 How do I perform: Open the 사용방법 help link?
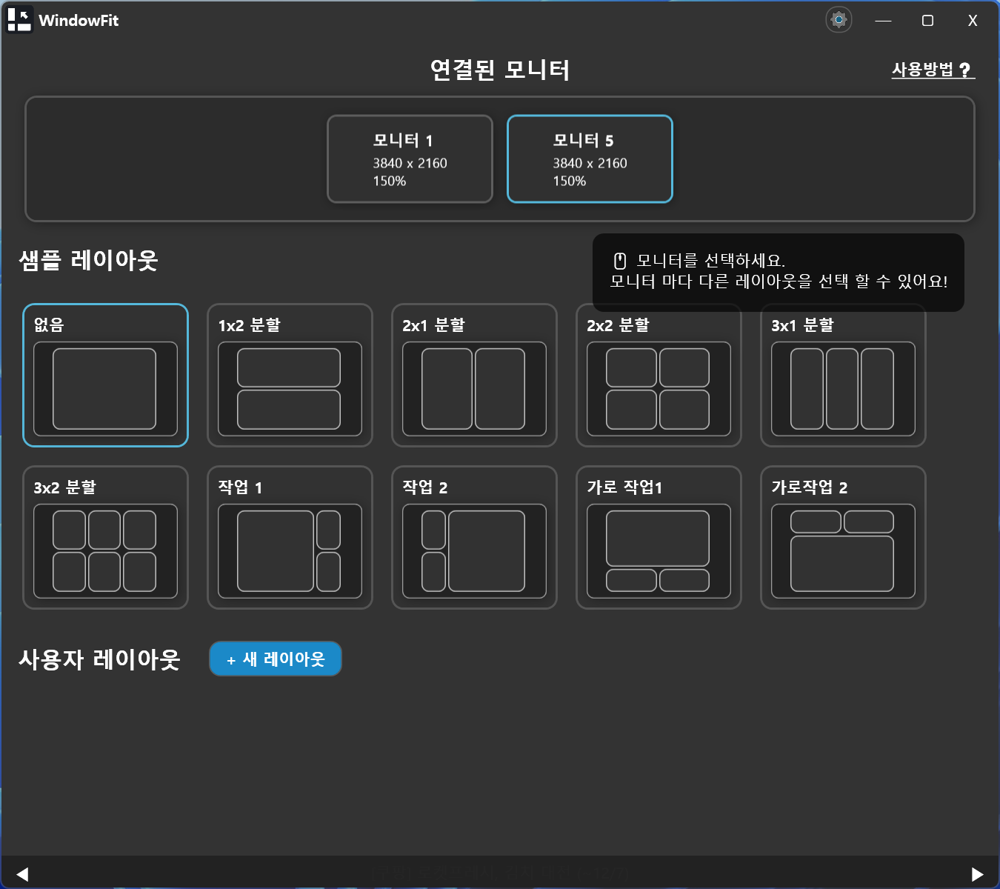coord(932,70)
